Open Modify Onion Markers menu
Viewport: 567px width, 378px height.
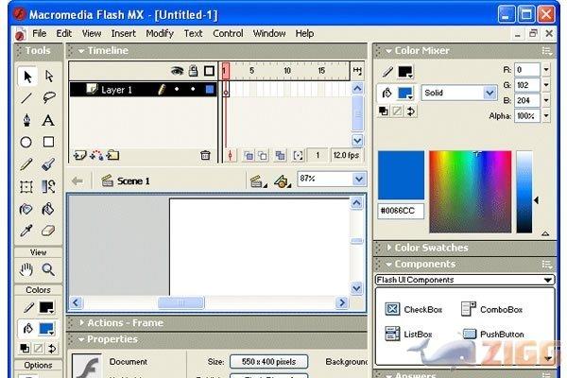pyautogui.click(x=298, y=156)
